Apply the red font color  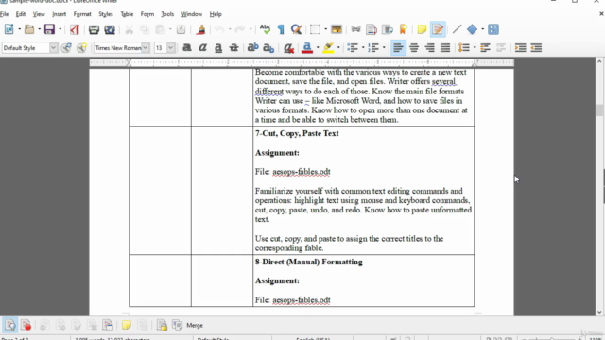click(x=307, y=48)
